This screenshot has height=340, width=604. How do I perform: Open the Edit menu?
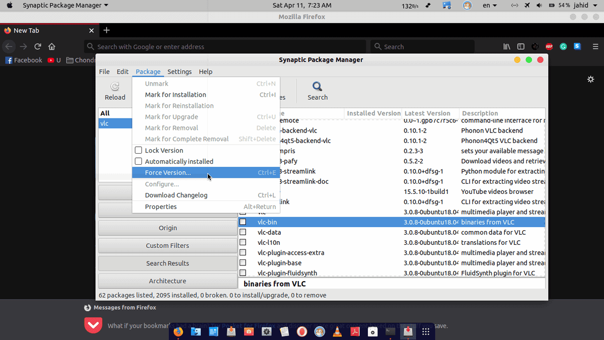[122, 72]
